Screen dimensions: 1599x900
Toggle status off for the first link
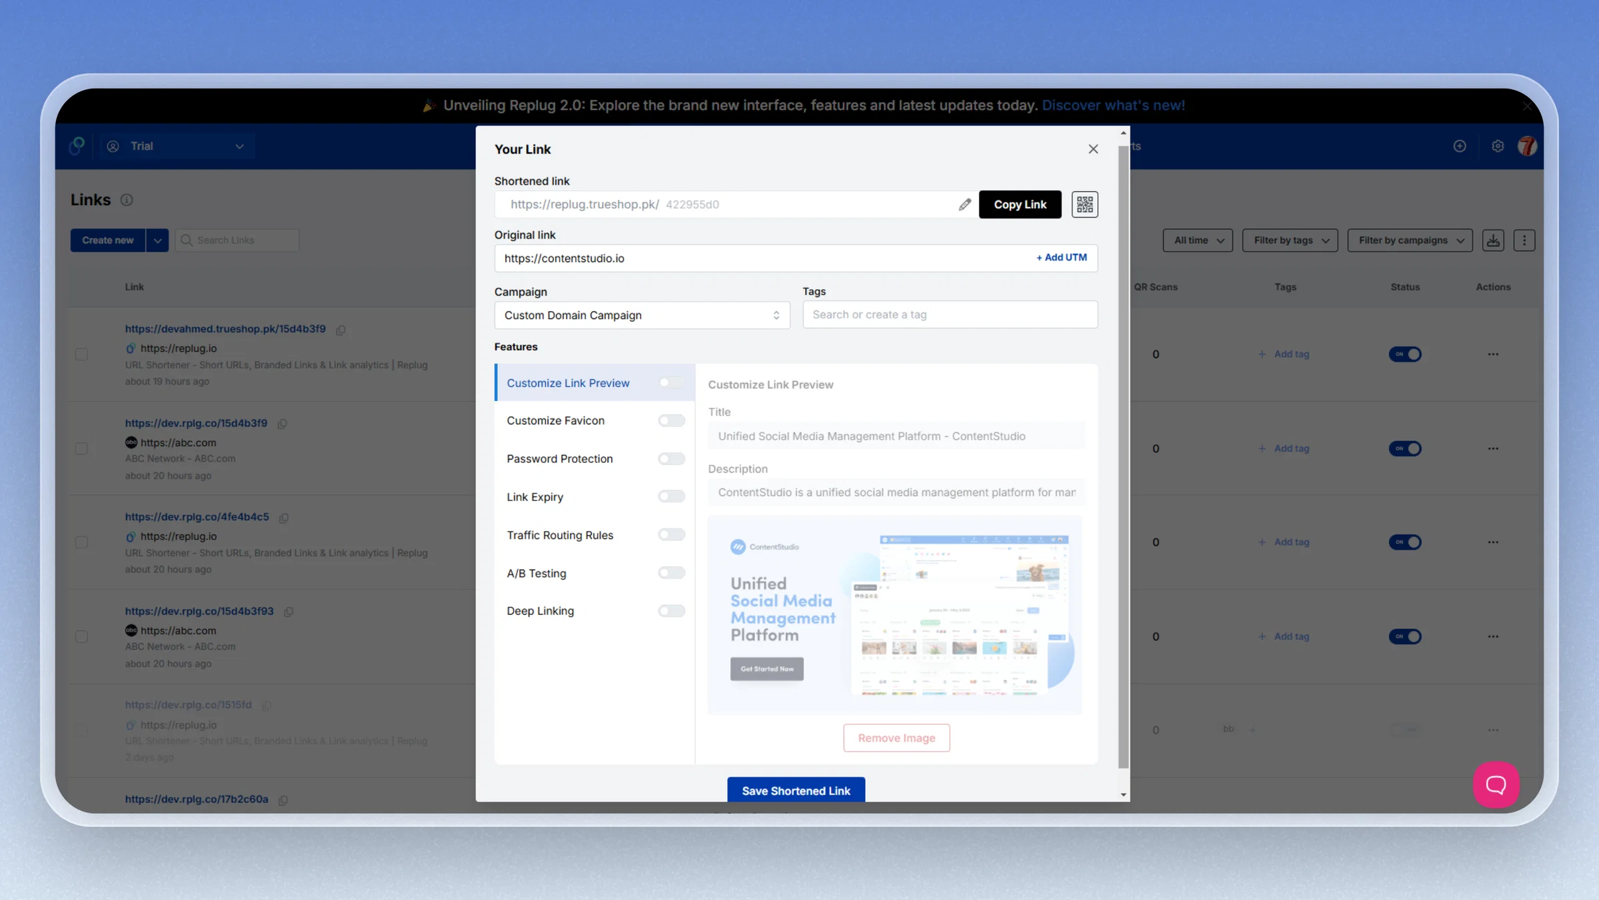[x=1405, y=354]
